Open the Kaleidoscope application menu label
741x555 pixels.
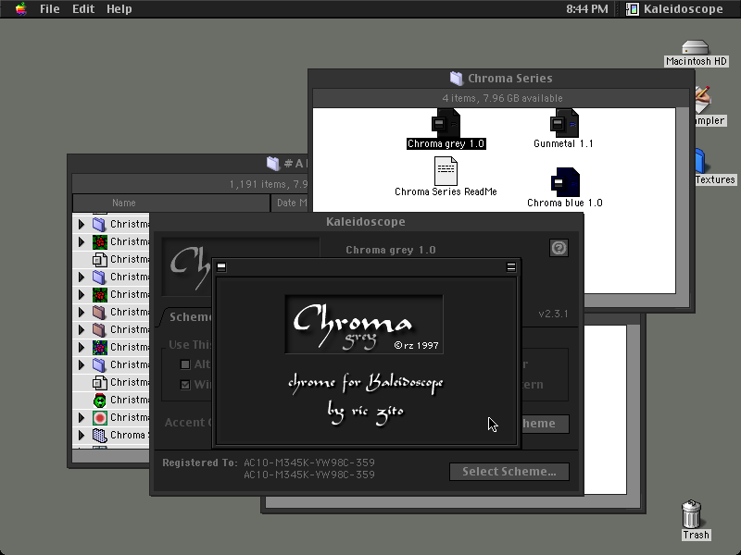[x=684, y=9]
